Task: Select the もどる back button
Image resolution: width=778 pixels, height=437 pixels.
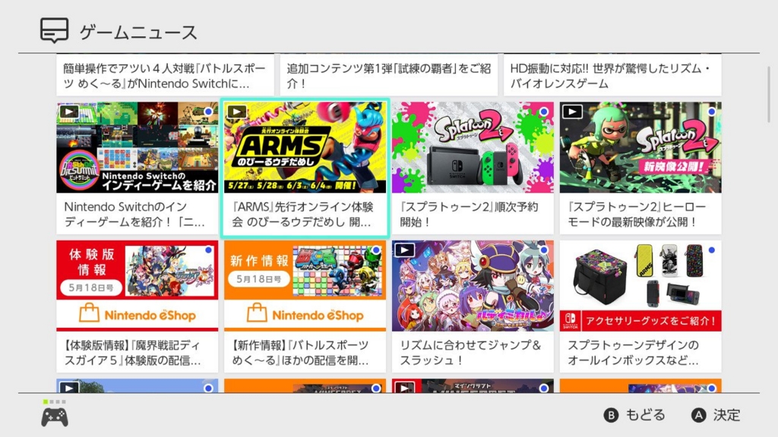Action: point(634,415)
